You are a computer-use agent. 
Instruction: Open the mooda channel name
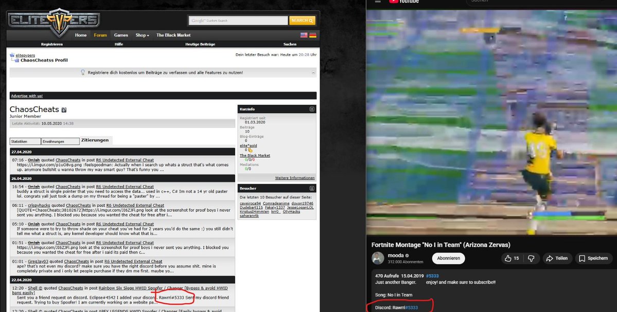click(x=395, y=255)
